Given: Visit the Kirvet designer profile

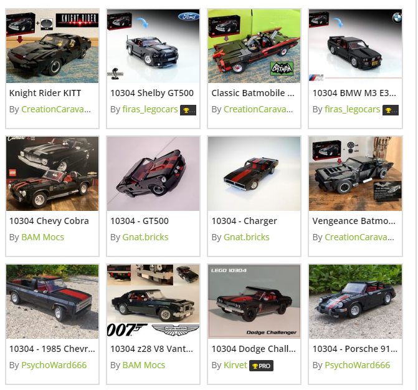Looking at the screenshot, I should click(235, 365).
